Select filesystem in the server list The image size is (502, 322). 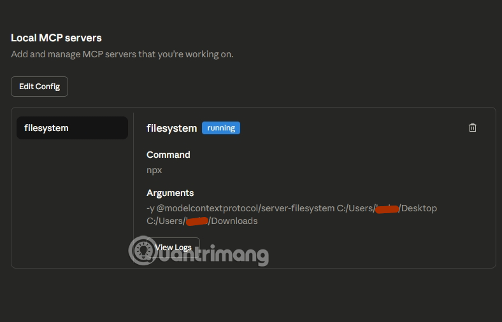click(73, 128)
